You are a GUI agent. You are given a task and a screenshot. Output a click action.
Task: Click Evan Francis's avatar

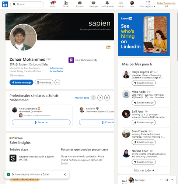click(126, 134)
